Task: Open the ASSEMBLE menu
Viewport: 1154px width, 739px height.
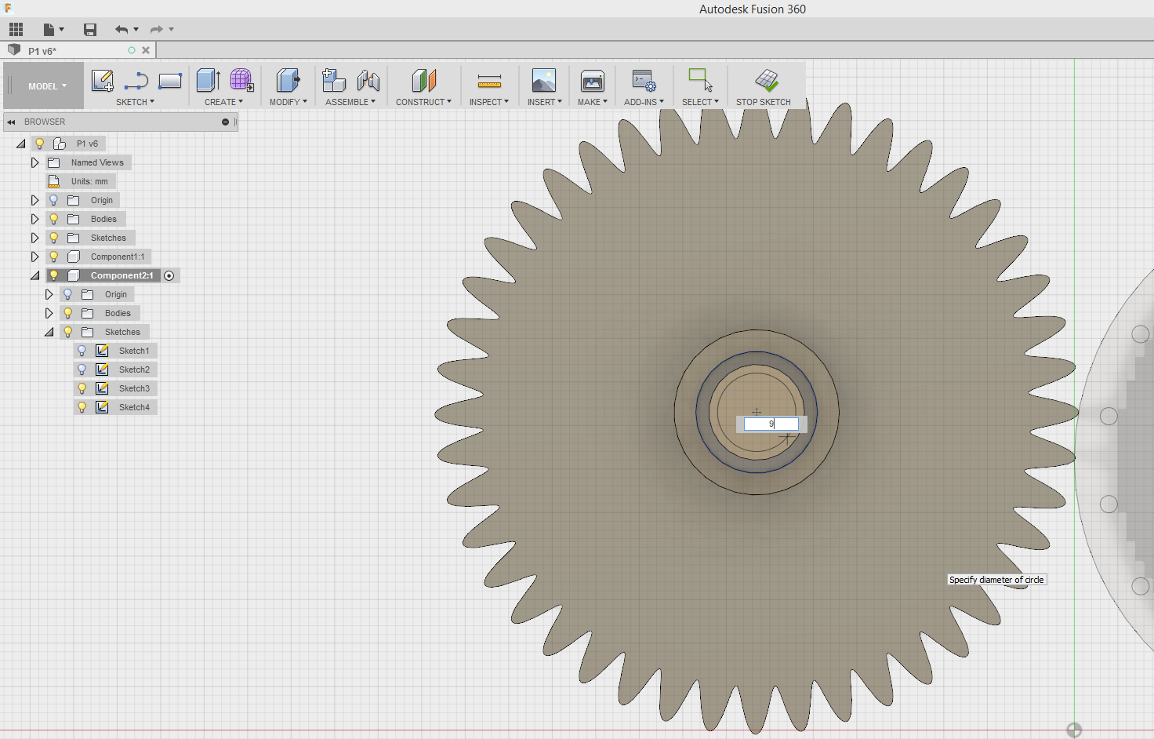Action: point(350,102)
